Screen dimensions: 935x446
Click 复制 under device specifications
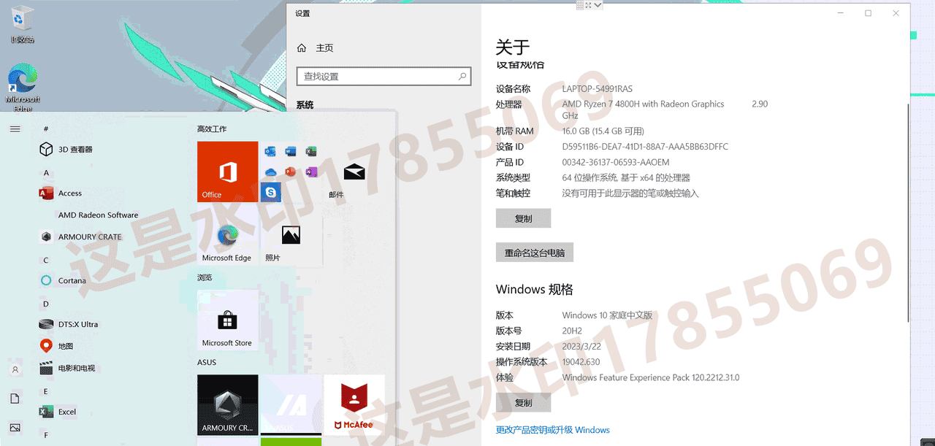[x=523, y=218]
